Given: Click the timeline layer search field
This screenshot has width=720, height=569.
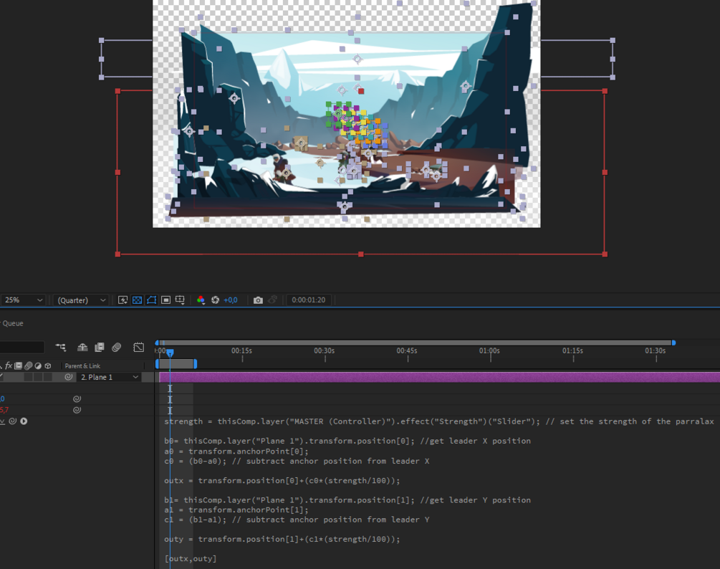Looking at the screenshot, I should 21,347.
